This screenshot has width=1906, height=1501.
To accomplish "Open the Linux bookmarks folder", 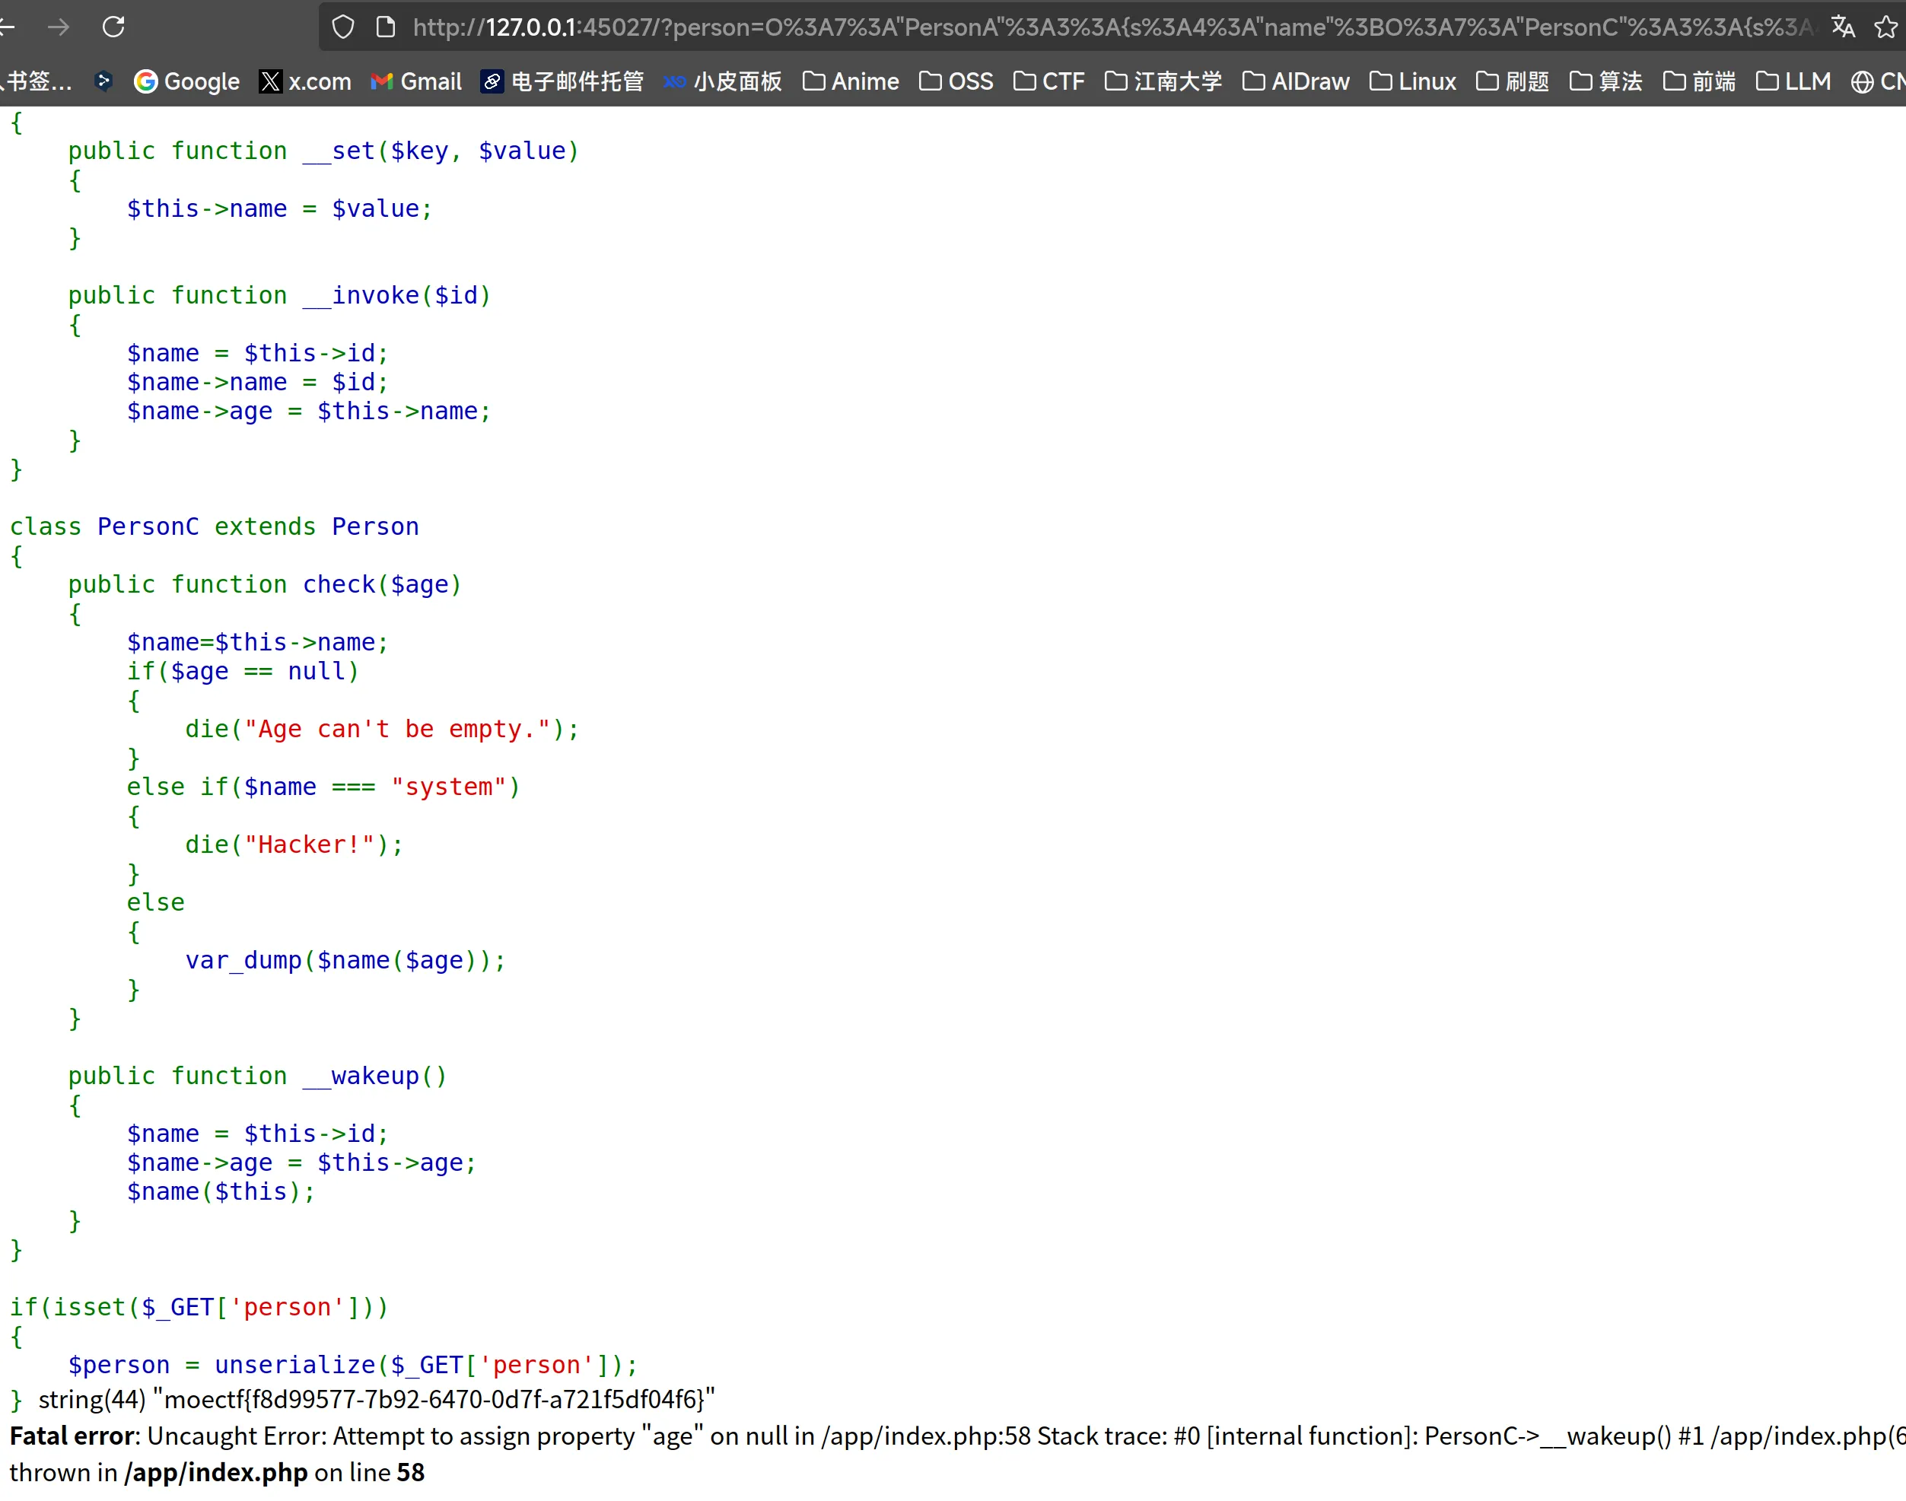I will point(1412,81).
